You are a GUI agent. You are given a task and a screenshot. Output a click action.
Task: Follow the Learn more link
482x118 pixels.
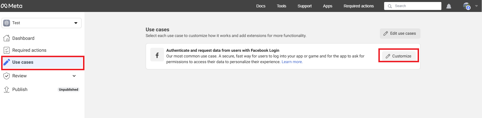point(292,62)
